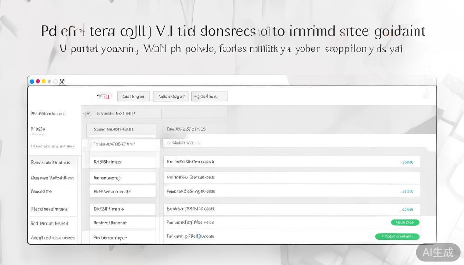Click the lower green pill button at bottom right
The height and width of the screenshot is (265, 464).
point(397,236)
